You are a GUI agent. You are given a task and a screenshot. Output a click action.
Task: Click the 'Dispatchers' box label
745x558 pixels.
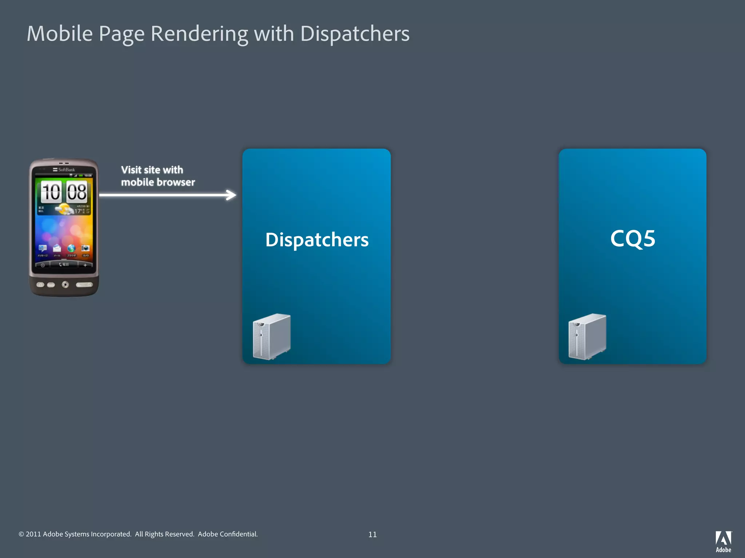[317, 240]
